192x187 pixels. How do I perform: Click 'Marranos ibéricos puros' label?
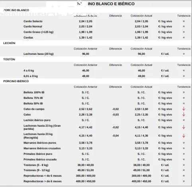pyautogui.click(x=40, y=143)
